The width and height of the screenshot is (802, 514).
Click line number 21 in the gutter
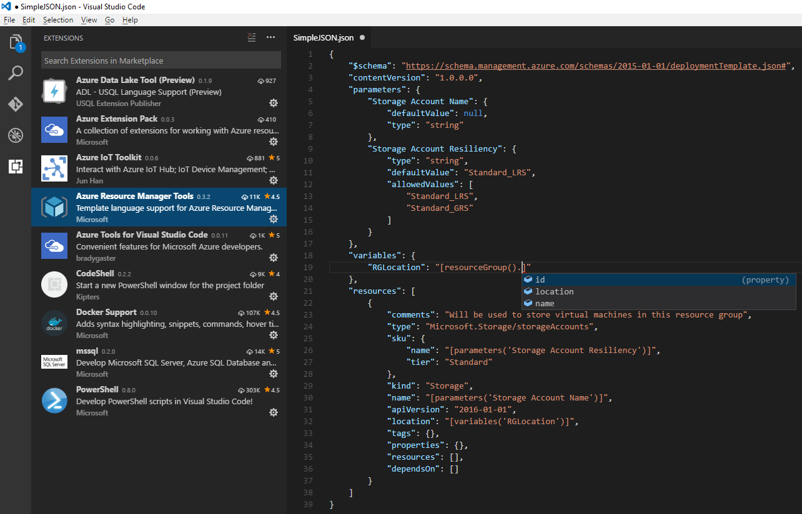(x=307, y=291)
